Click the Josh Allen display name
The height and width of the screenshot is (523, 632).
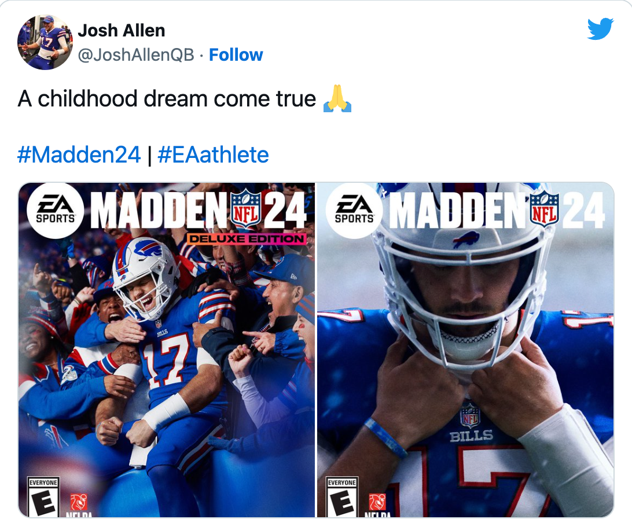pyautogui.click(x=122, y=31)
